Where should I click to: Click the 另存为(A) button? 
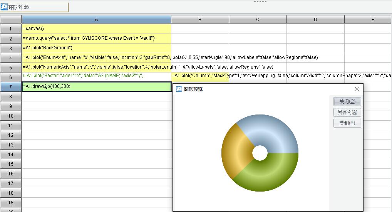[347, 112]
